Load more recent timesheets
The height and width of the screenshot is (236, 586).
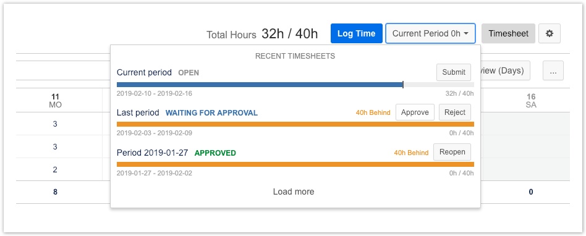point(294,192)
